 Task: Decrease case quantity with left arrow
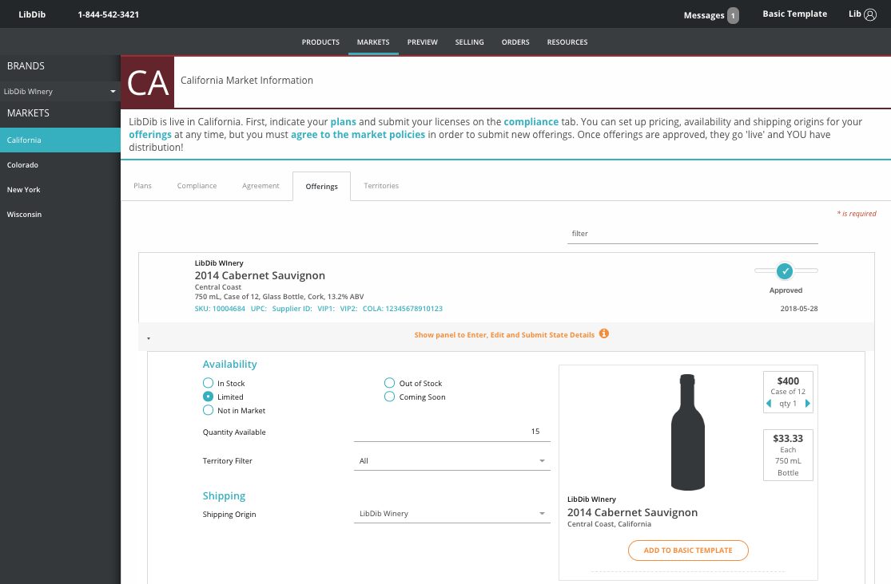769,404
